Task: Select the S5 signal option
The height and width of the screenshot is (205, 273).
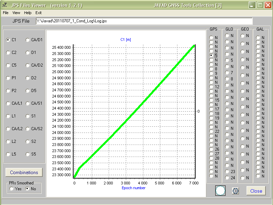Action: point(28,154)
